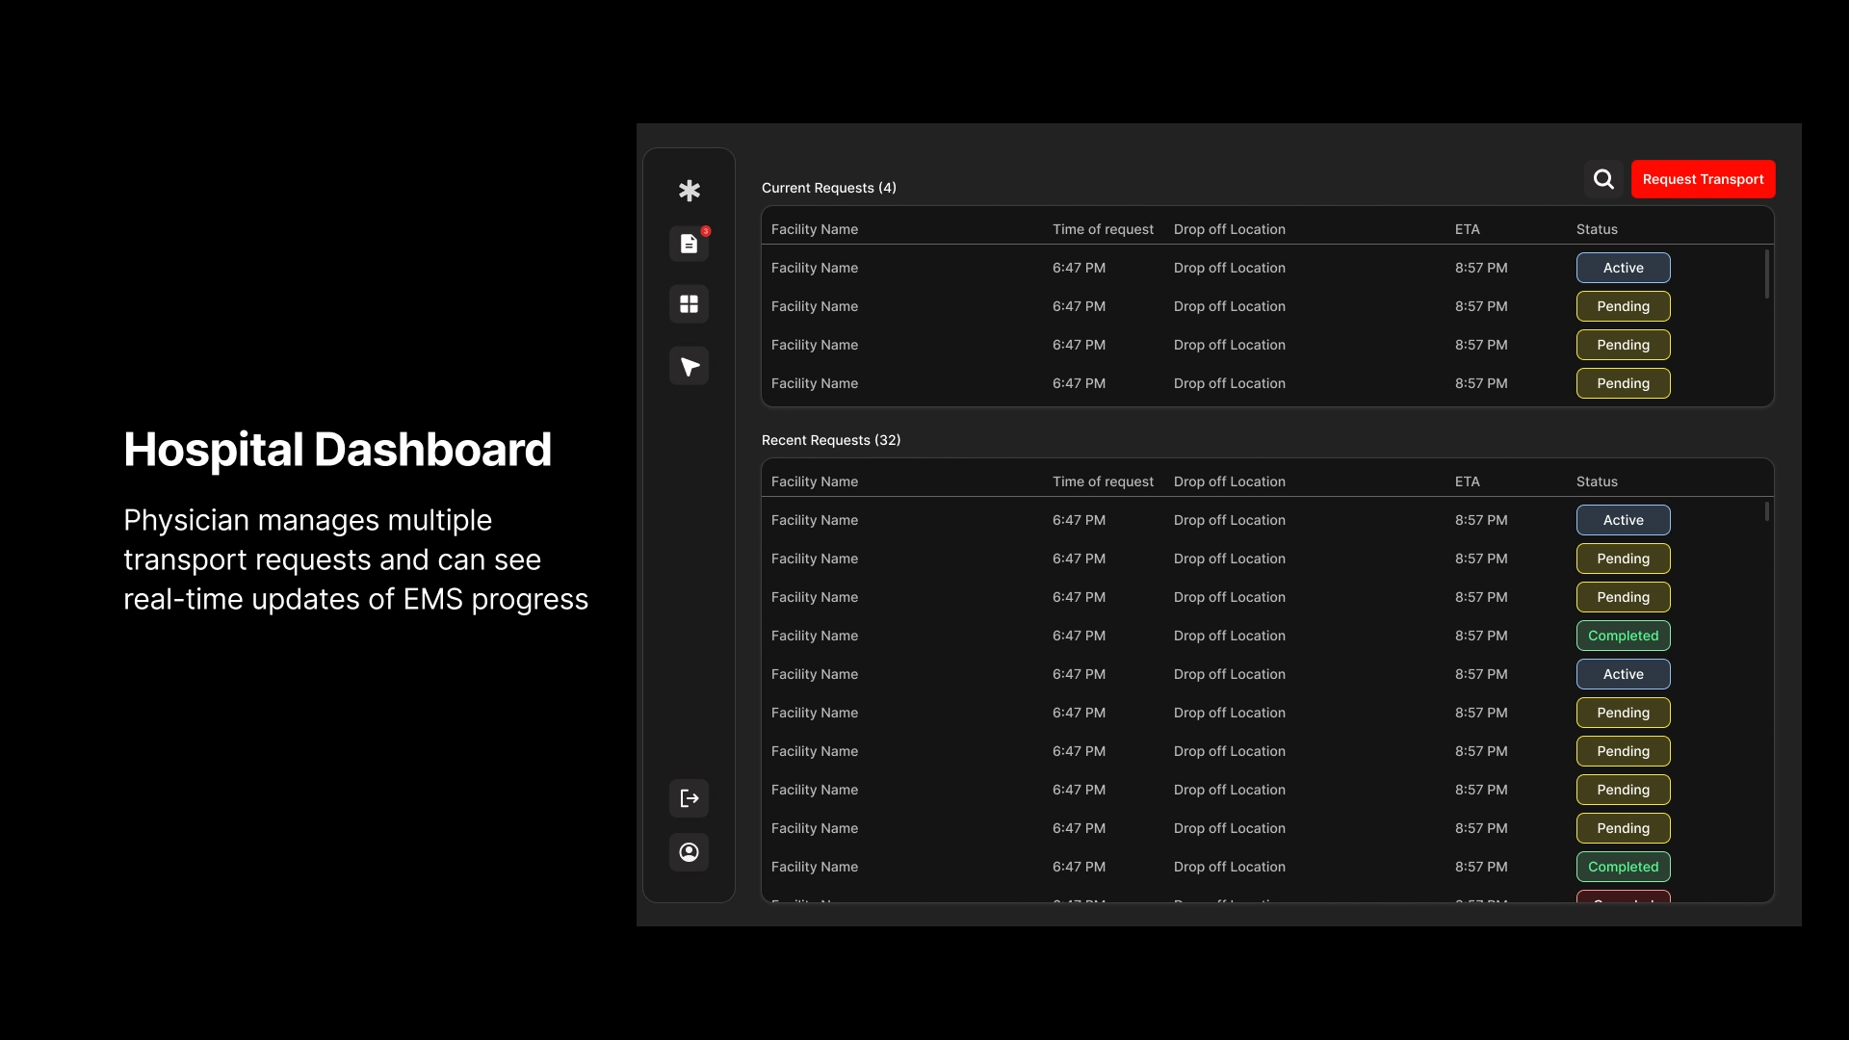Click last Pending badge in Current Requests

1623,383
